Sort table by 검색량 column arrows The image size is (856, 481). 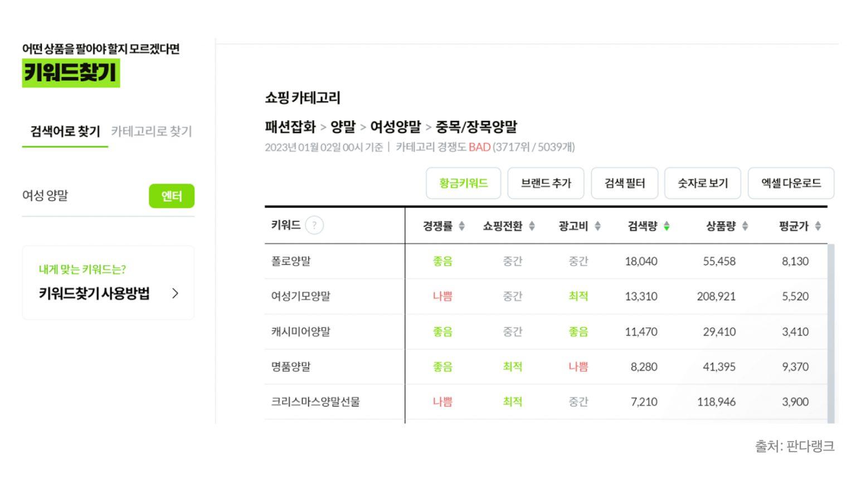point(667,226)
